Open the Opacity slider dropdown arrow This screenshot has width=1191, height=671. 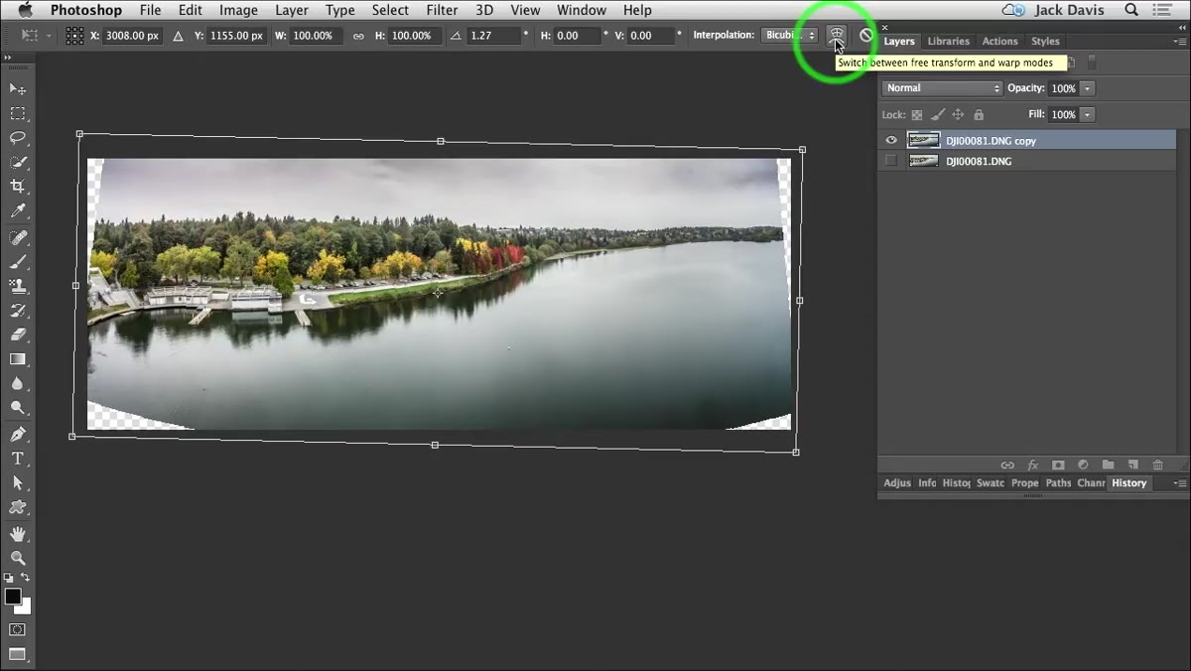coord(1088,88)
